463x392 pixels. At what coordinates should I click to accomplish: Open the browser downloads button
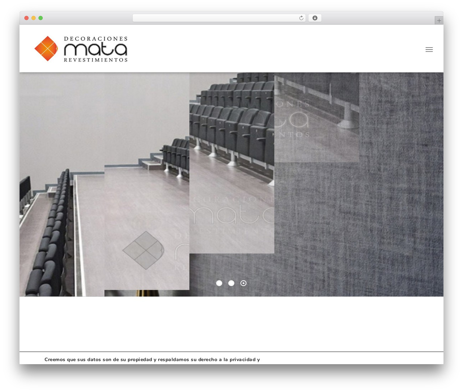(x=315, y=18)
